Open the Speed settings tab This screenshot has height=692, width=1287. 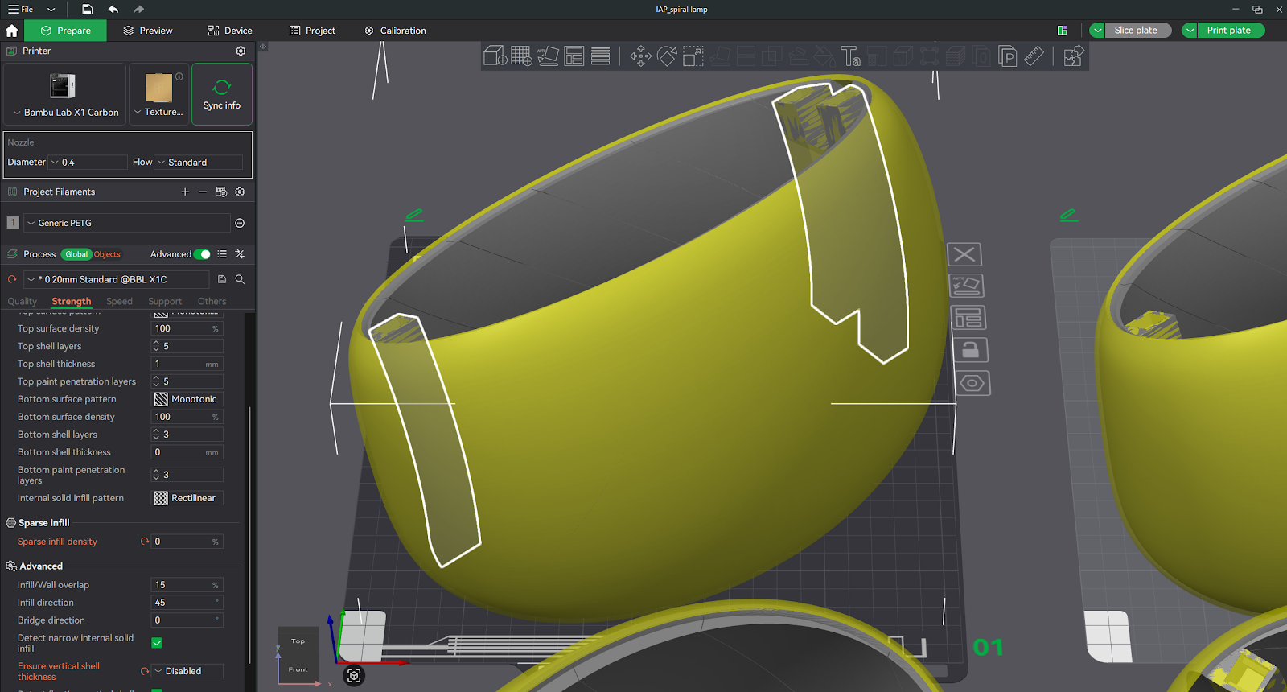click(119, 302)
